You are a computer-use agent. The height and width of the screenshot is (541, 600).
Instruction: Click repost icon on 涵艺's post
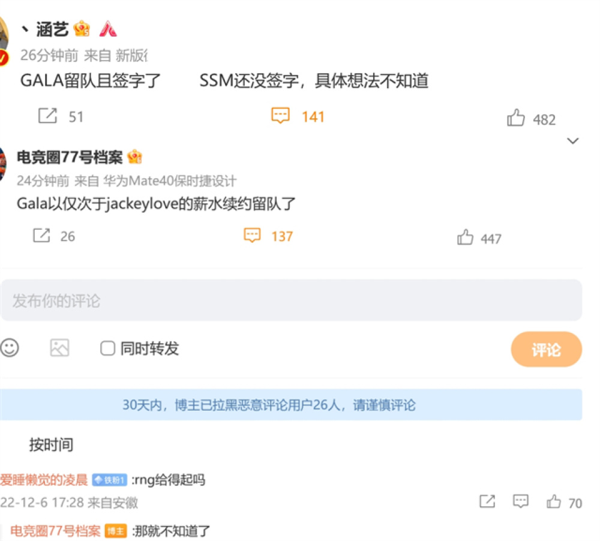coord(48,116)
